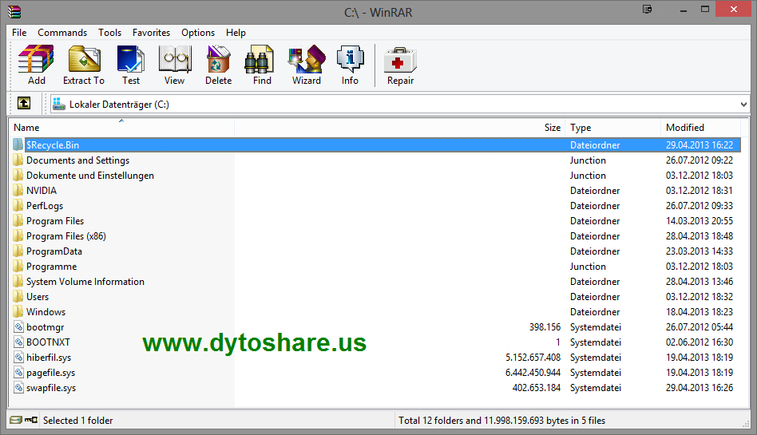This screenshot has width=757, height=435.
Task: Open the Tools menu
Action: [109, 33]
